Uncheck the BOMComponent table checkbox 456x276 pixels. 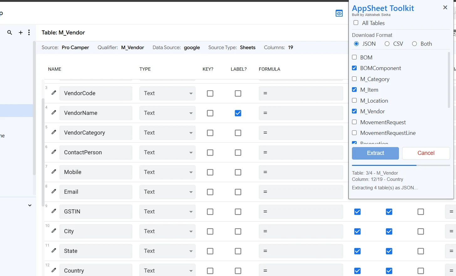point(354,68)
